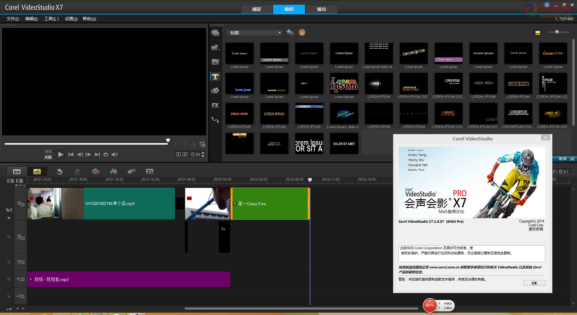Switch library to thumbnail view button
This screenshot has height=315, width=577.
coord(538,32)
